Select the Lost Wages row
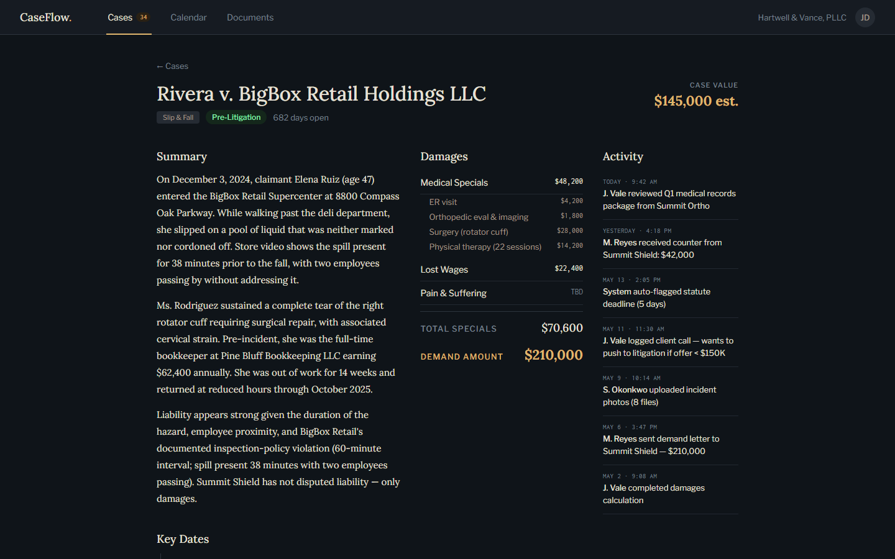This screenshot has height=559, width=895. 502,270
